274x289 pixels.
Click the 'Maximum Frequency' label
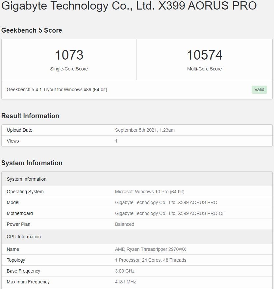[x=28, y=282]
